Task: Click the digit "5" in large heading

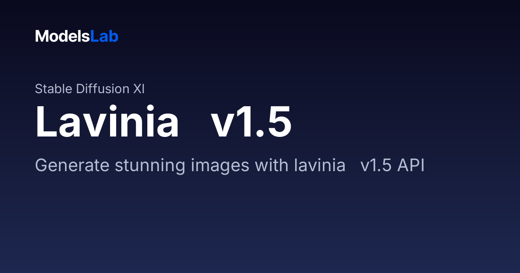Action: [279, 122]
